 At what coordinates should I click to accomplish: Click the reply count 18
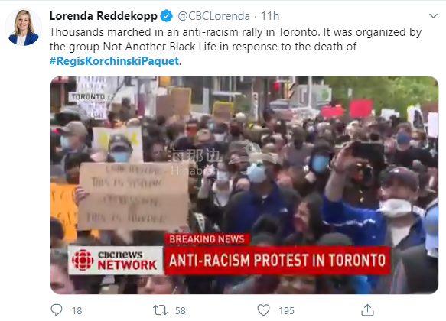tap(77, 311)
